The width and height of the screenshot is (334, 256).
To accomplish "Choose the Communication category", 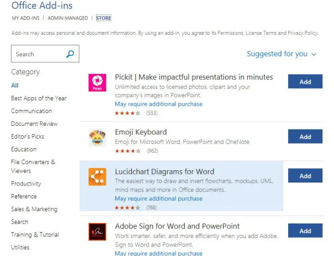I will pos(31,111).
